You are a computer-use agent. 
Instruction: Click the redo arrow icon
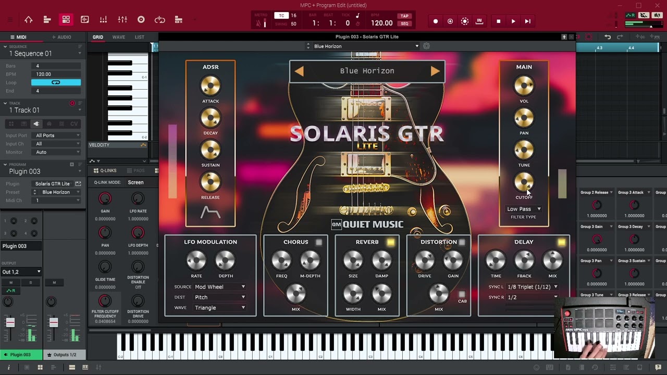pyautogui.click(x=620, y=37)
